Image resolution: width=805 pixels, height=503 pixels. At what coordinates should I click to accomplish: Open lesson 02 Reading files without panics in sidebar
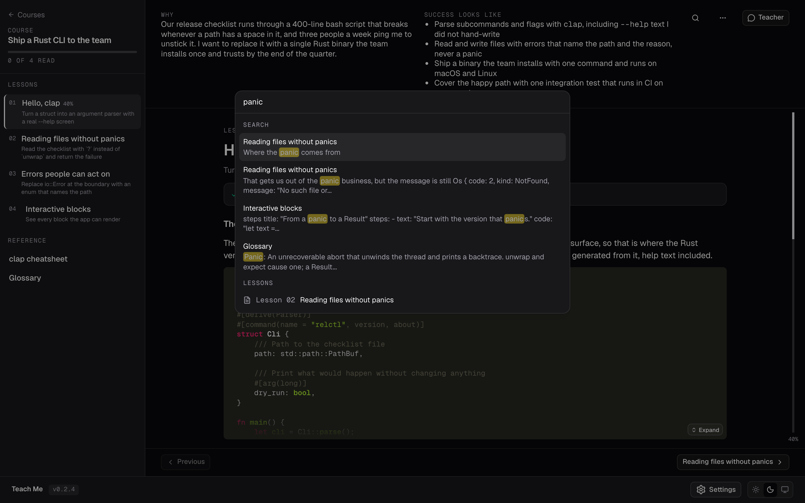pyautogui.click(x=72, y=147)
